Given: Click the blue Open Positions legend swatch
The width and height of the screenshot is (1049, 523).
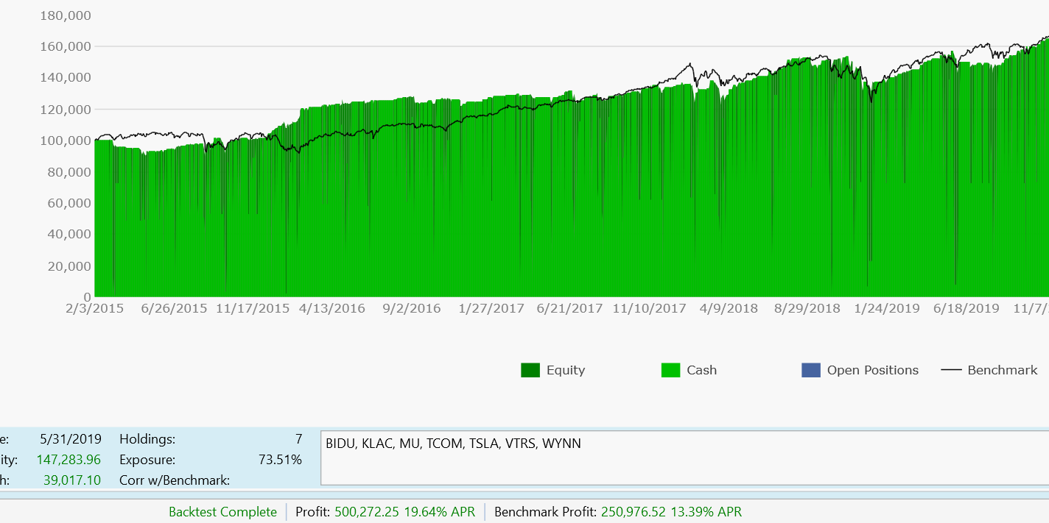Looking at the screenshot, I should pos(810,370).
